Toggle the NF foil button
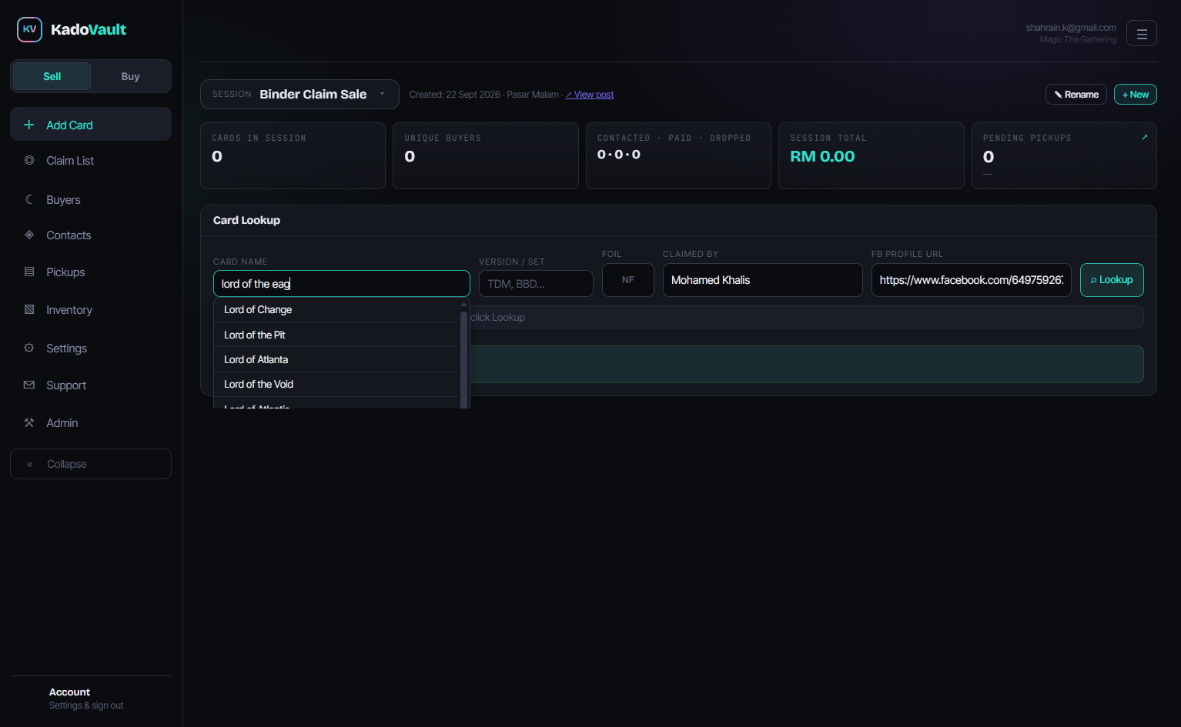This screenshot has height=727, width=1181. coord(628,280)
